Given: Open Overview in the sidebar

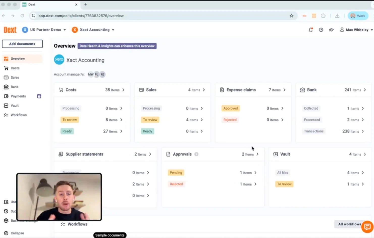Looking at the screenshot, I should [22, 59].
